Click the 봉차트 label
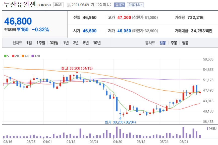218x145 pixels. 150,43
